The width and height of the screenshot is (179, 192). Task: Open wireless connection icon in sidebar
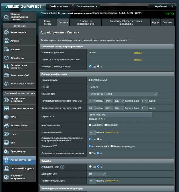[6, 100]
